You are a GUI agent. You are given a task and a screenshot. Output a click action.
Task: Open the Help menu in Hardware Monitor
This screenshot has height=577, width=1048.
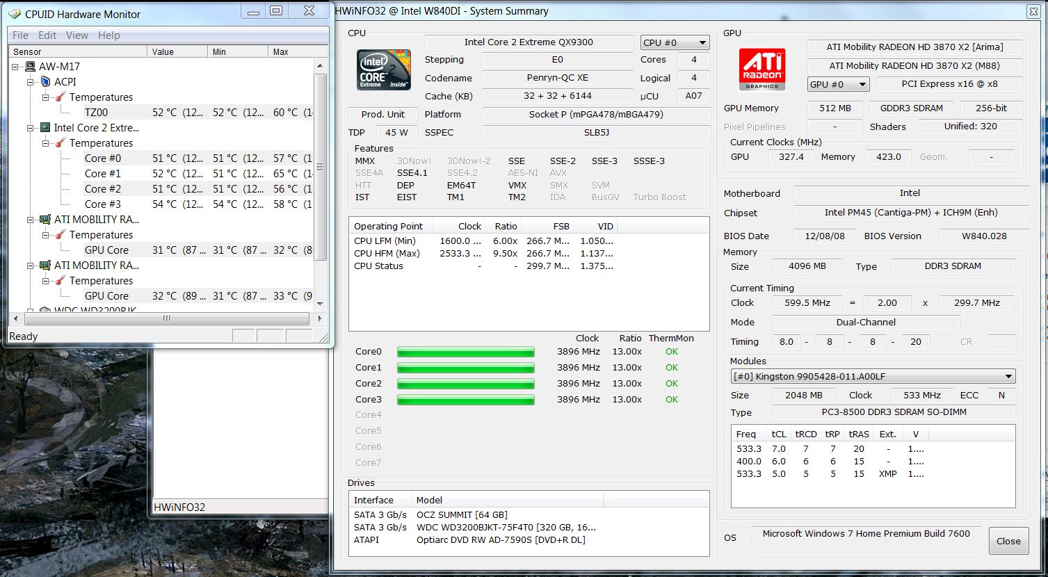[x=108, y=35]
